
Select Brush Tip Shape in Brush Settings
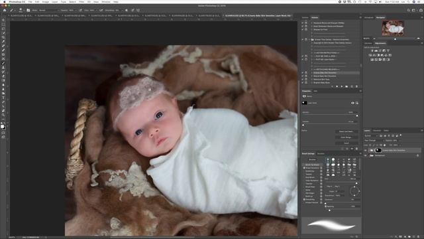(x=312, y=165)
